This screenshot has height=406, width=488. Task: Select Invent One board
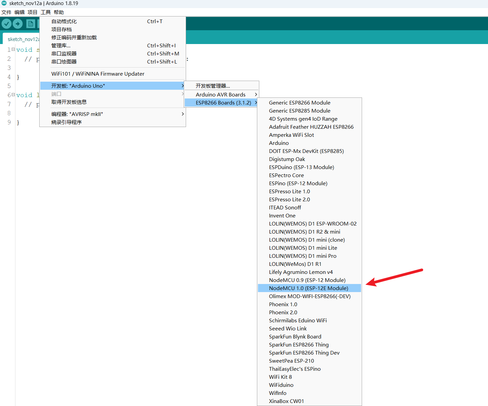pyautogui.click(x=309, y=215)
